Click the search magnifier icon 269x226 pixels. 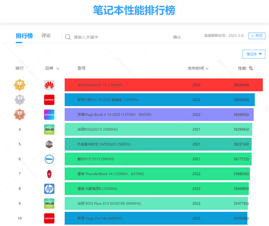tap(68, 37)
